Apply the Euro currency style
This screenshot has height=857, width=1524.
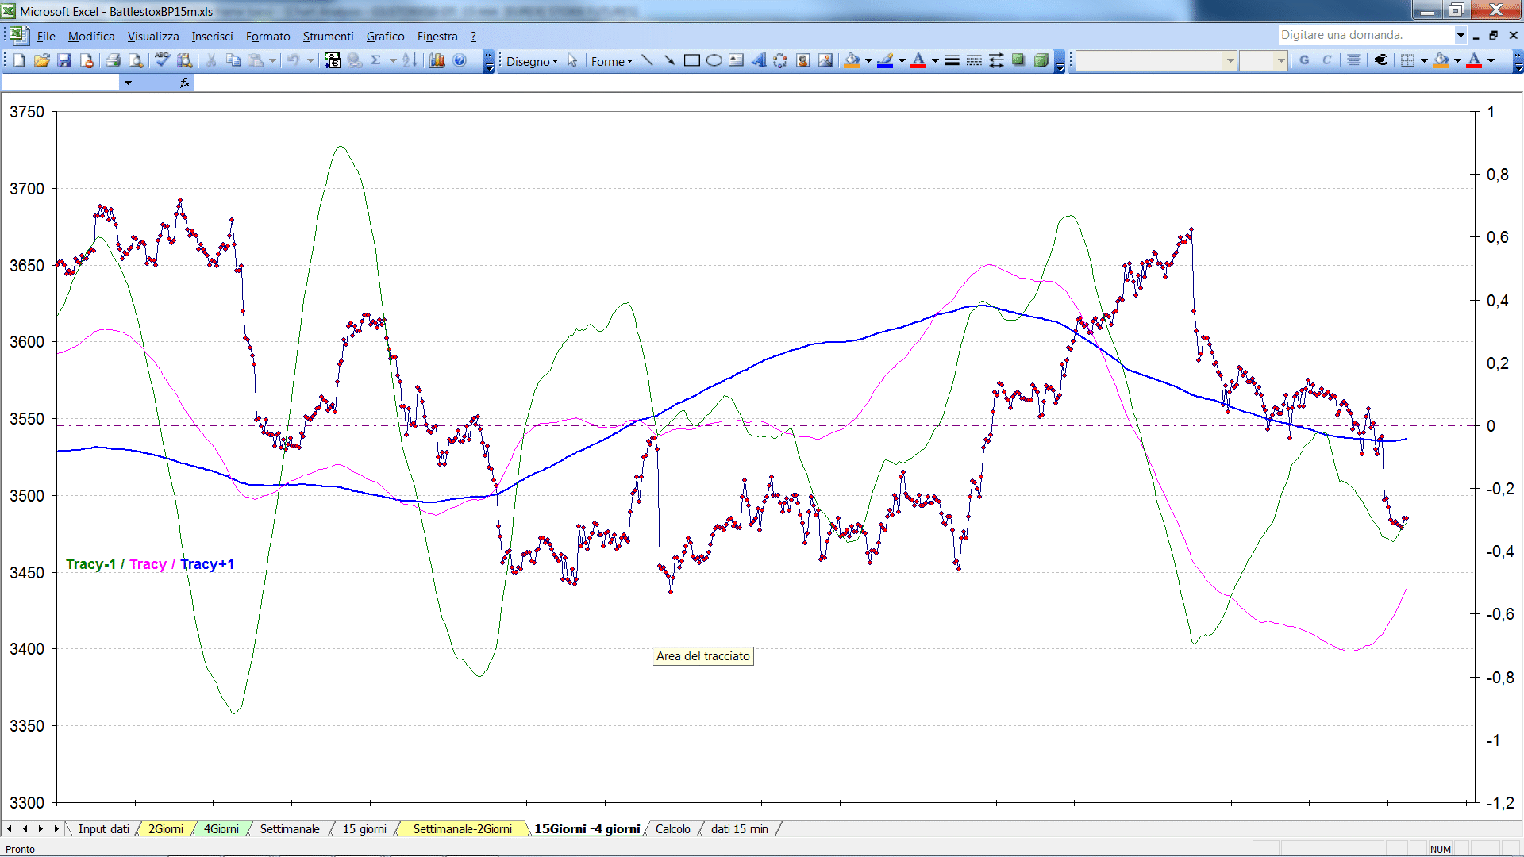click(x=1381, y=60)
